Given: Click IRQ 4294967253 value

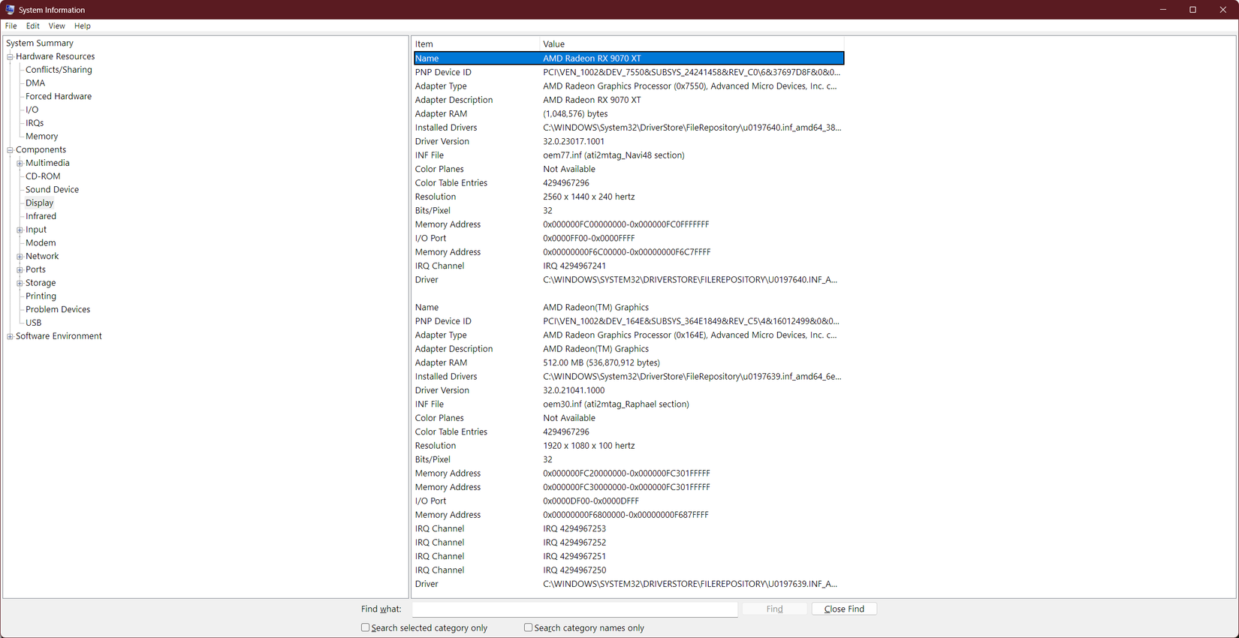Looking at the screenshot, I should point(574,528).
